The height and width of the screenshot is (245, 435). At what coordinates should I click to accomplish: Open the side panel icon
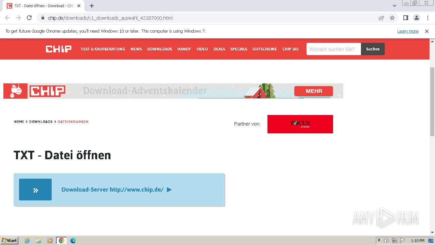pyautogui.click(x=405, y=18)
